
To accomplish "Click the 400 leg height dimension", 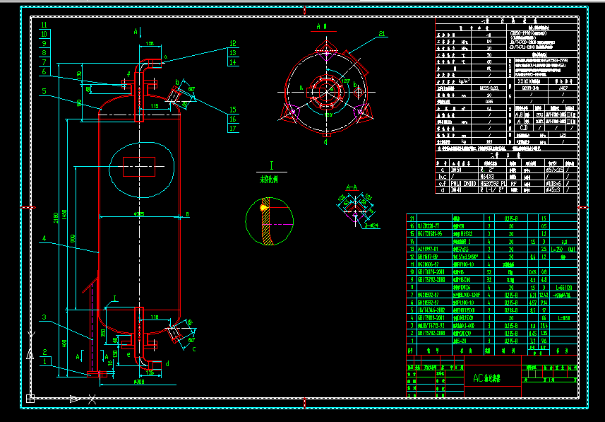I will coord(64,343).
